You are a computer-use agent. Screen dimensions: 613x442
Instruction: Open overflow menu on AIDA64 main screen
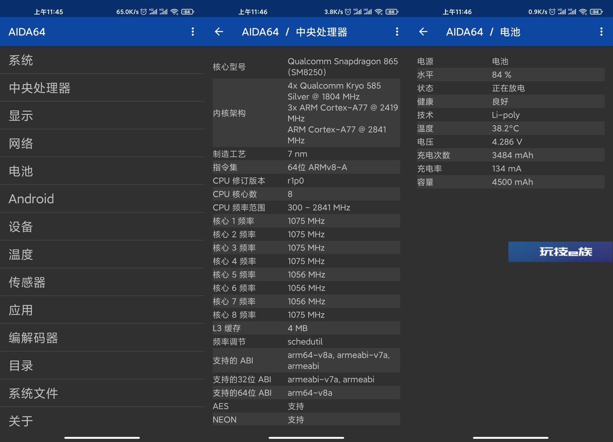coord(193,32)
